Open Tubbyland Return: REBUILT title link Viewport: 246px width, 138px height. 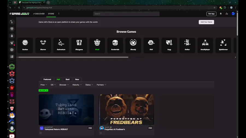tap(56, 129)
